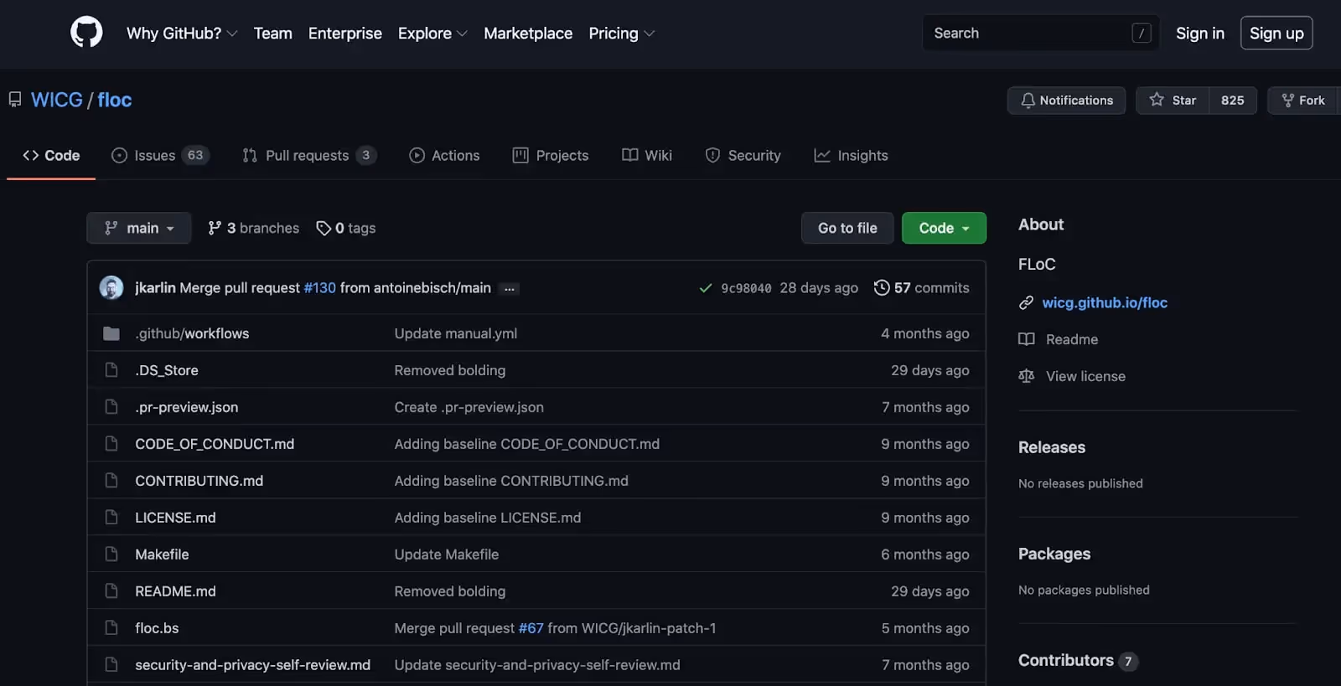
Task: Click the file icon for .pr-preview.json
Action: tap(111, 407)
